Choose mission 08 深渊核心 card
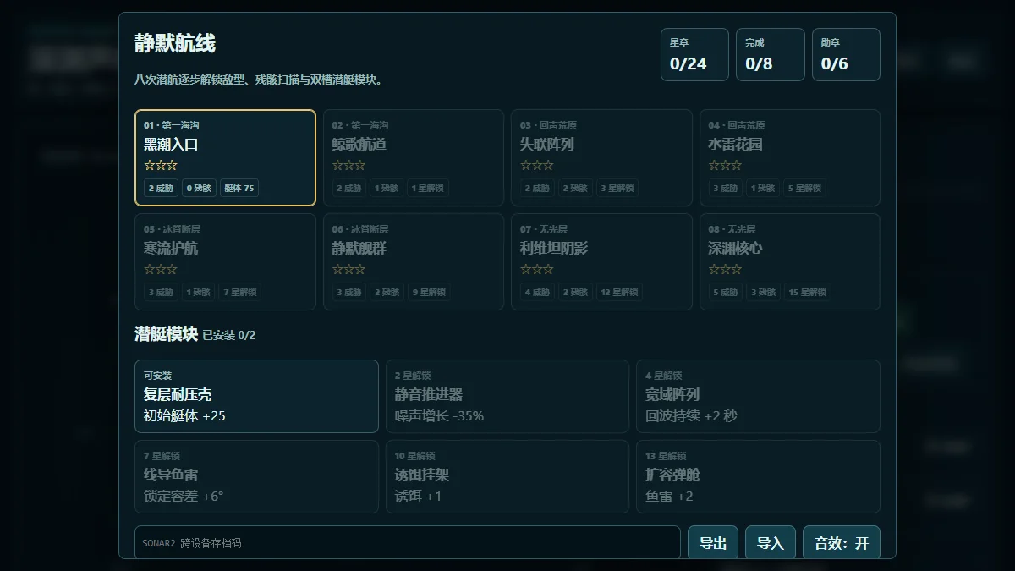This screenshot has width=1015, height=571. (790, 261)
